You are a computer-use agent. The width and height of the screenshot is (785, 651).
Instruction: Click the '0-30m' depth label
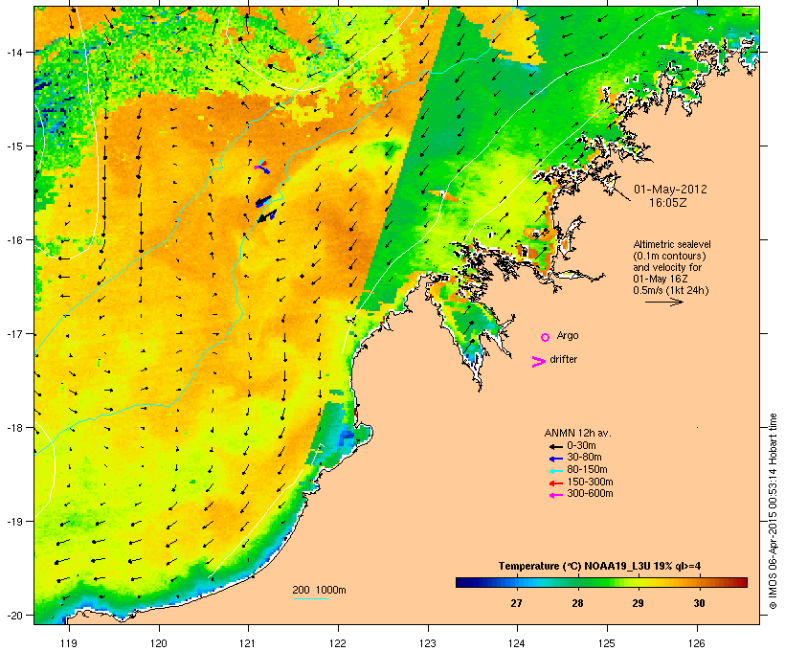click(x=581, y=446)
